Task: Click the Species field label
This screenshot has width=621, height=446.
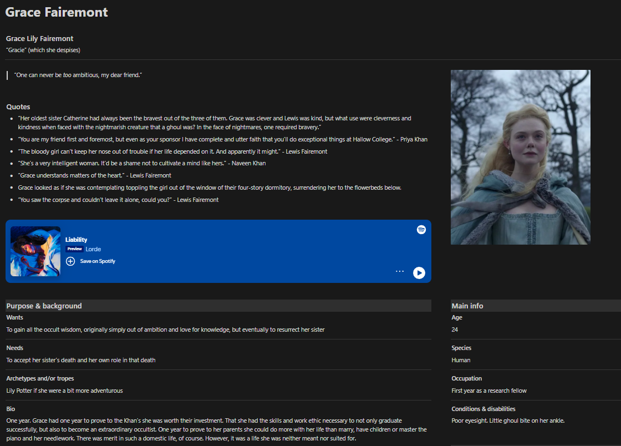Action: [x=461, y=348]
